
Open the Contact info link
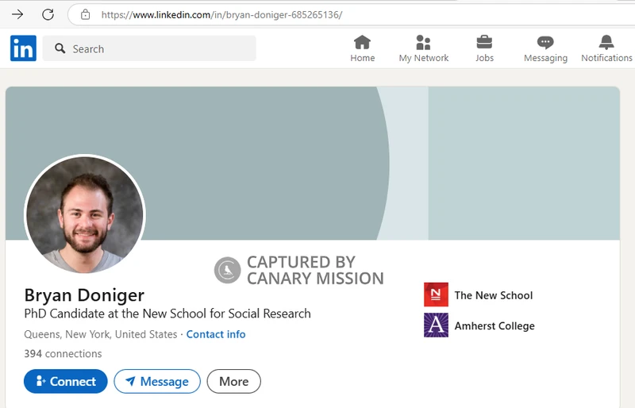pyautogui.click(x=216, y=334)
